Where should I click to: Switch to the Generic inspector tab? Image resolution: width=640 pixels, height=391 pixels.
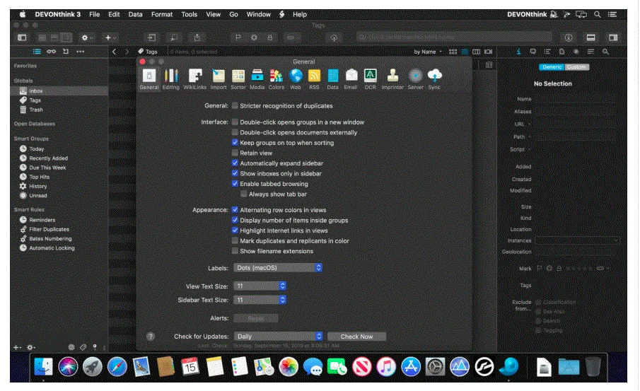point(552,67)
